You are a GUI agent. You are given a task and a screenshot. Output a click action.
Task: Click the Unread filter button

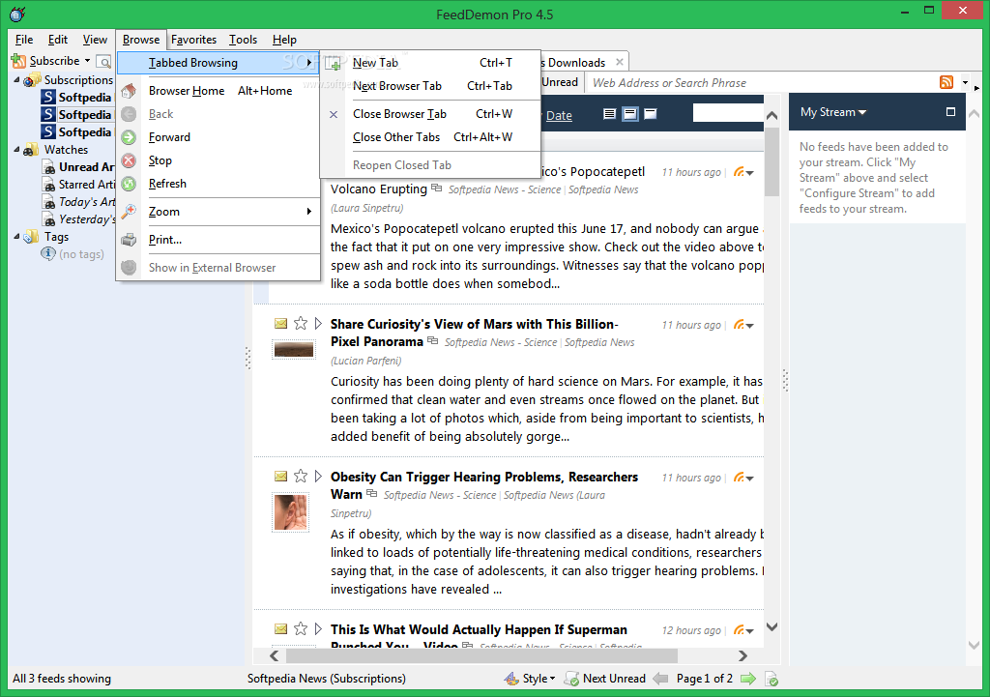[560, 82]
